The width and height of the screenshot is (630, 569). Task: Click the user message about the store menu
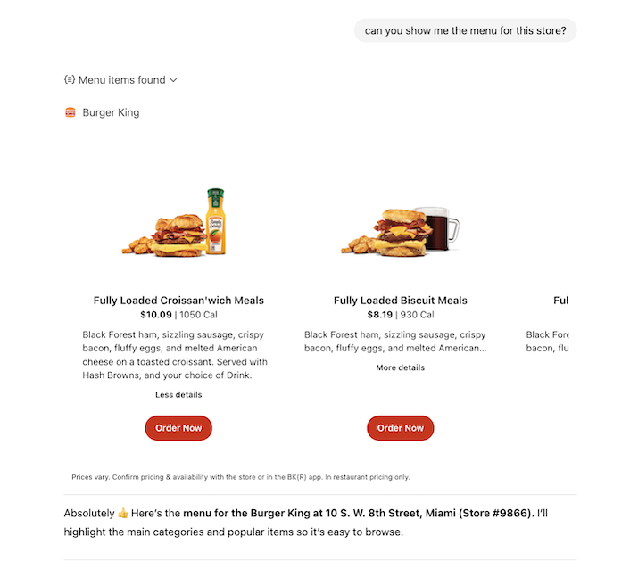465,31
